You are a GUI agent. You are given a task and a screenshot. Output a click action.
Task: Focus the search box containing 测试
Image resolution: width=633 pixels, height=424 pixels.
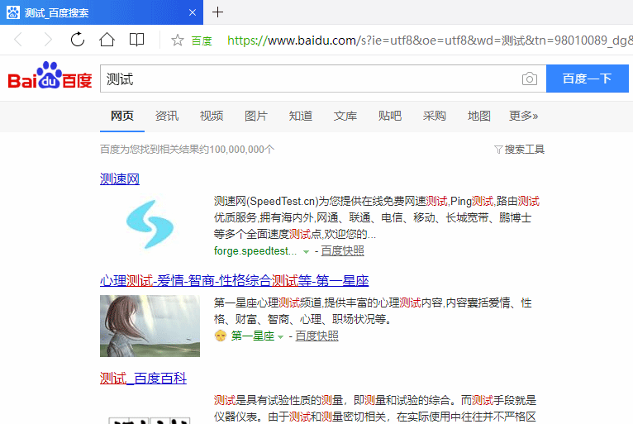click(311, 79)
